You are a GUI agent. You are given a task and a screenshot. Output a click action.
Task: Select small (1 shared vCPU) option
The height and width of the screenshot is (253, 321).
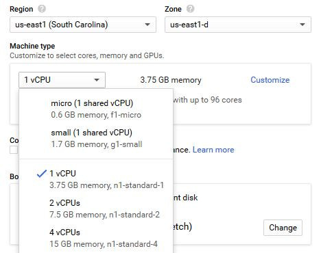pos(96,138)
